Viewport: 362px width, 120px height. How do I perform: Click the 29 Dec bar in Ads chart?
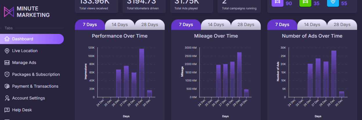[334, 74]
